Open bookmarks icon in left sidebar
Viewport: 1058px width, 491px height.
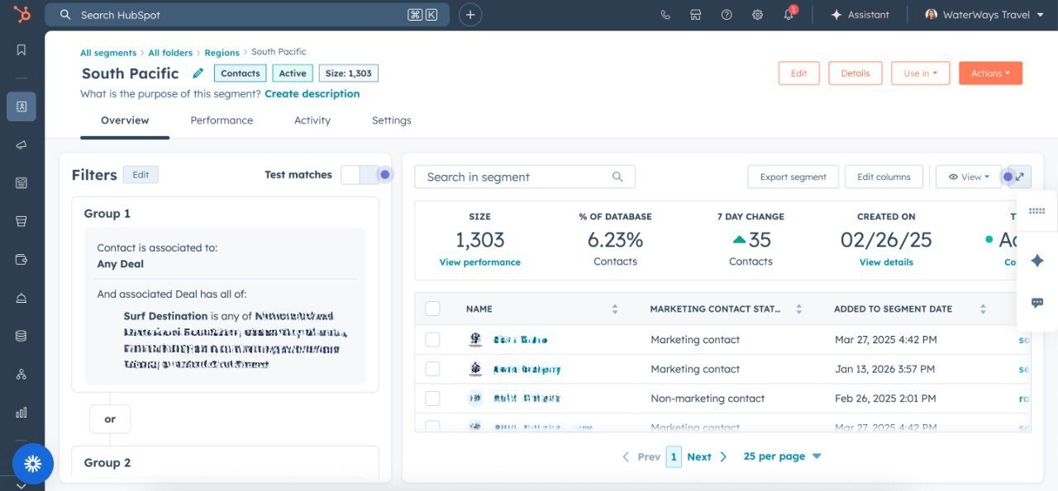point(21,50)
